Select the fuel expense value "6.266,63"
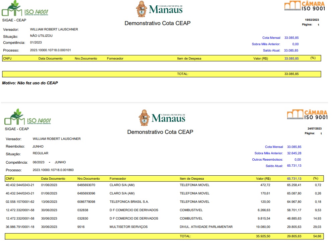The image size is (333, 252). [264, 210]
